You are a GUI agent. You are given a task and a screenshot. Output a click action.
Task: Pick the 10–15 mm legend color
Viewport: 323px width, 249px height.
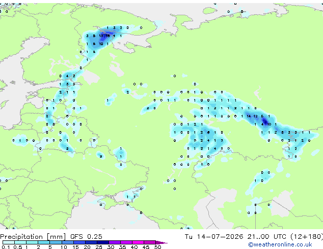coord(67,242)
